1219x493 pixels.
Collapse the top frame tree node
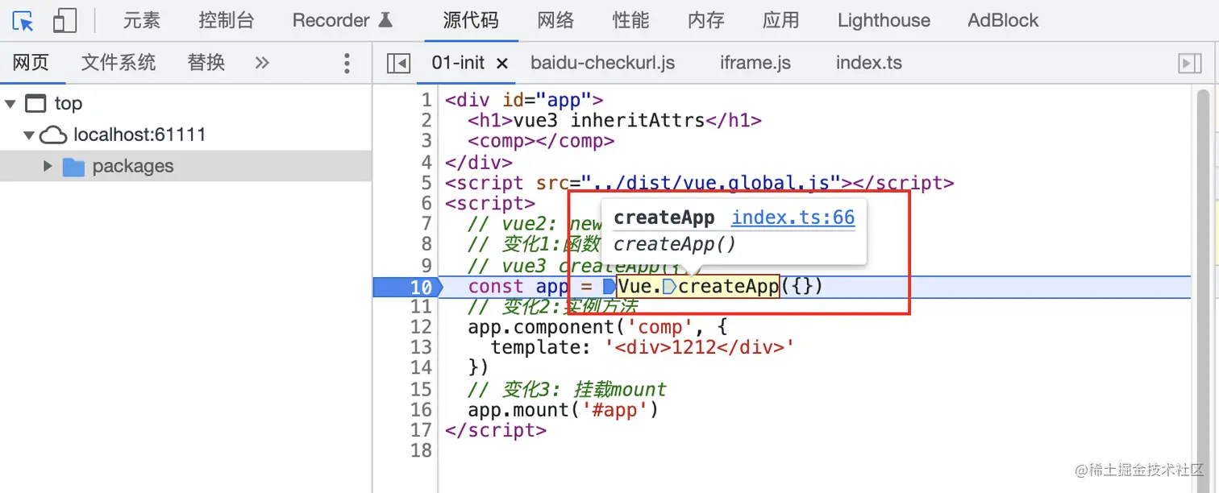pyautogui.click(x=10, y=104)
